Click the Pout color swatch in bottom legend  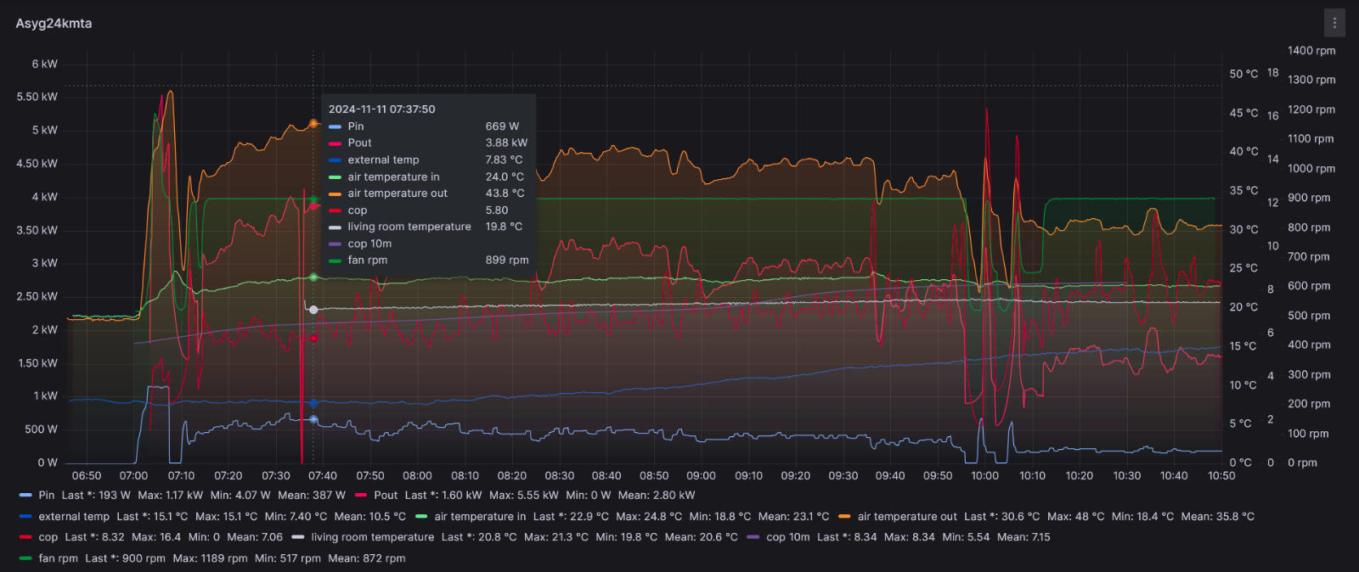click(361, 496)
